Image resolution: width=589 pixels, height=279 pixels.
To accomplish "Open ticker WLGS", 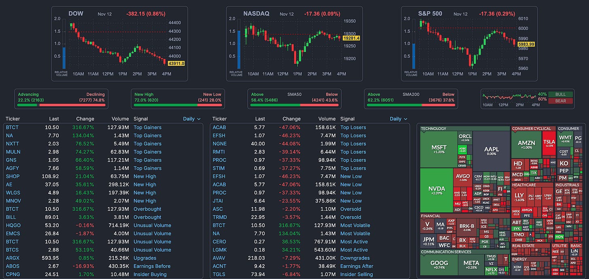I will (x=13, y=193).
